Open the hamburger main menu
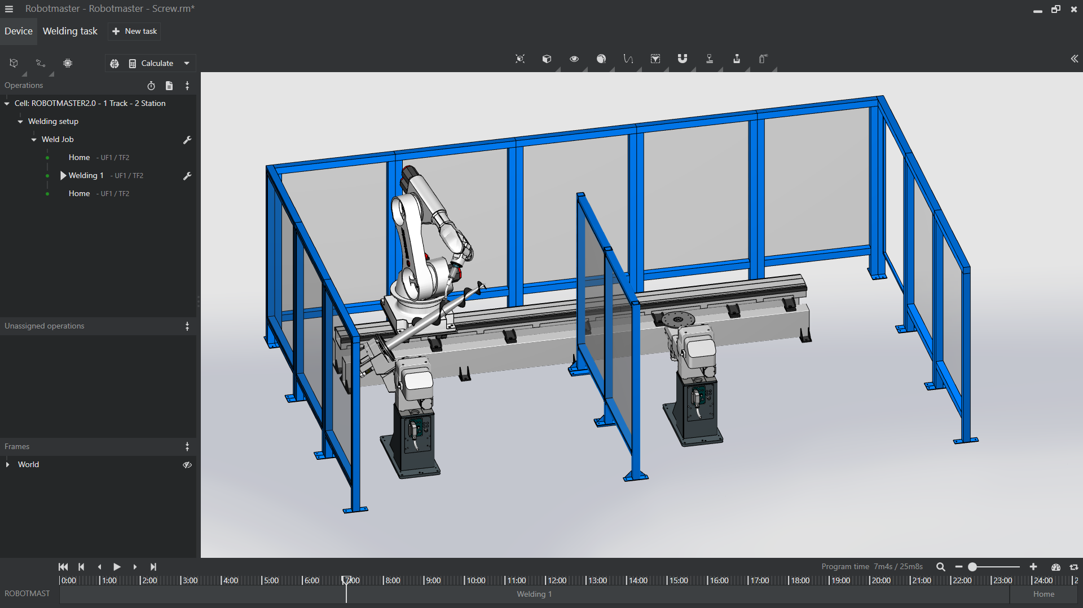This screenshot has height=608, width=1083. tap(9, 9)
